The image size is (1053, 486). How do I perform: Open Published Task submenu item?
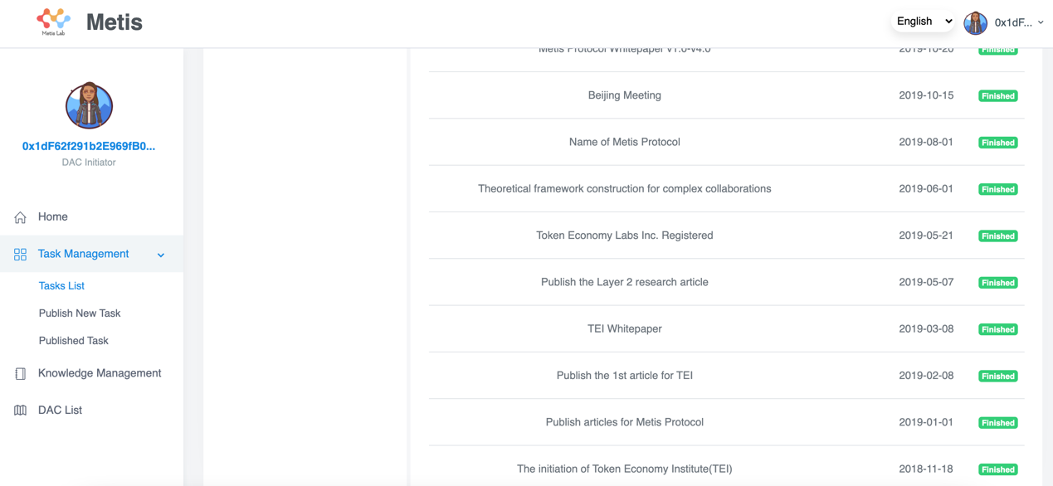click(73, 340)
